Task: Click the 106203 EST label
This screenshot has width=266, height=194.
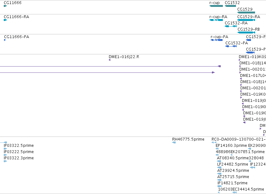Action: click(x=225, y=189)
